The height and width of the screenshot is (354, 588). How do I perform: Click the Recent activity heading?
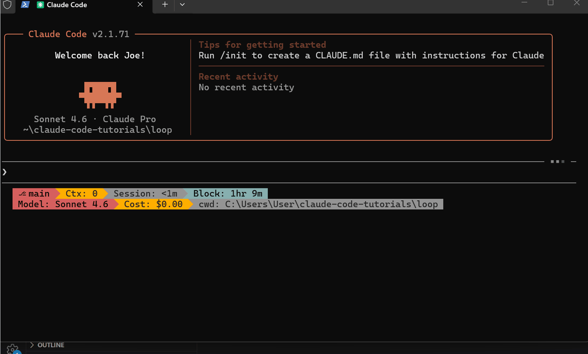tap(238, 76)
